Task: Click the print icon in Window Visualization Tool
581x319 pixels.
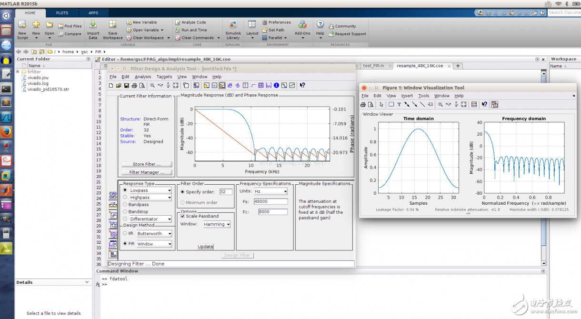Action: coord(363,104)
